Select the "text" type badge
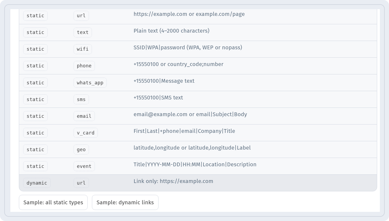389x221 pixels. tap(83, 32)
